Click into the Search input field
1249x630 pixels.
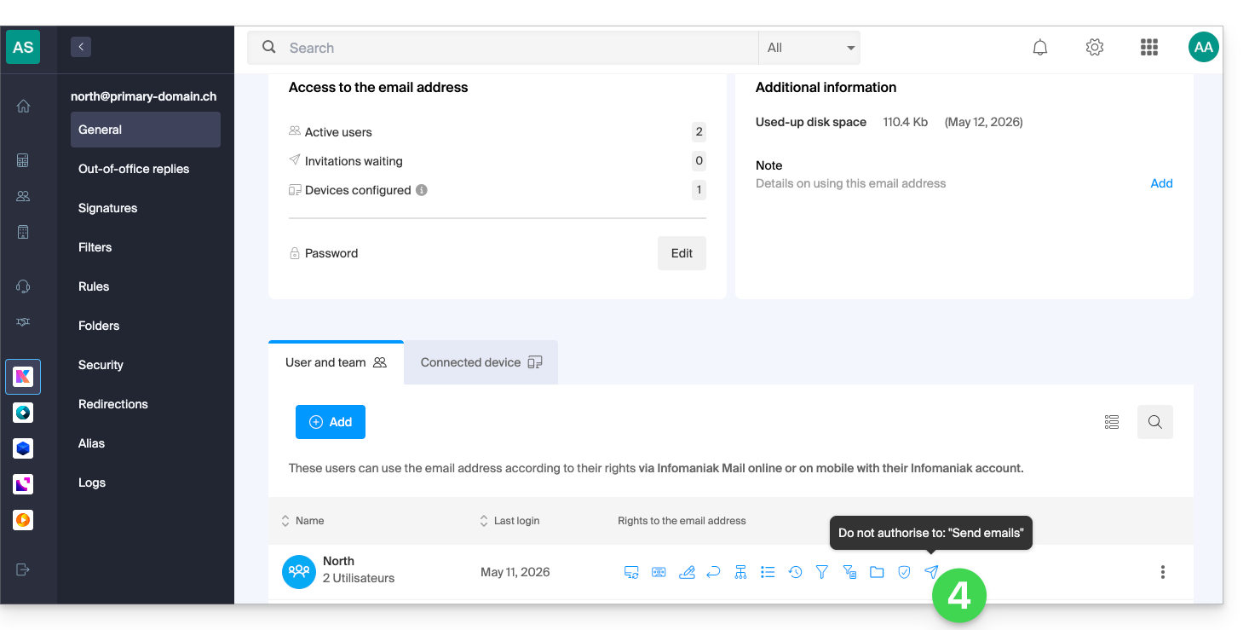[x=520, y=48]
